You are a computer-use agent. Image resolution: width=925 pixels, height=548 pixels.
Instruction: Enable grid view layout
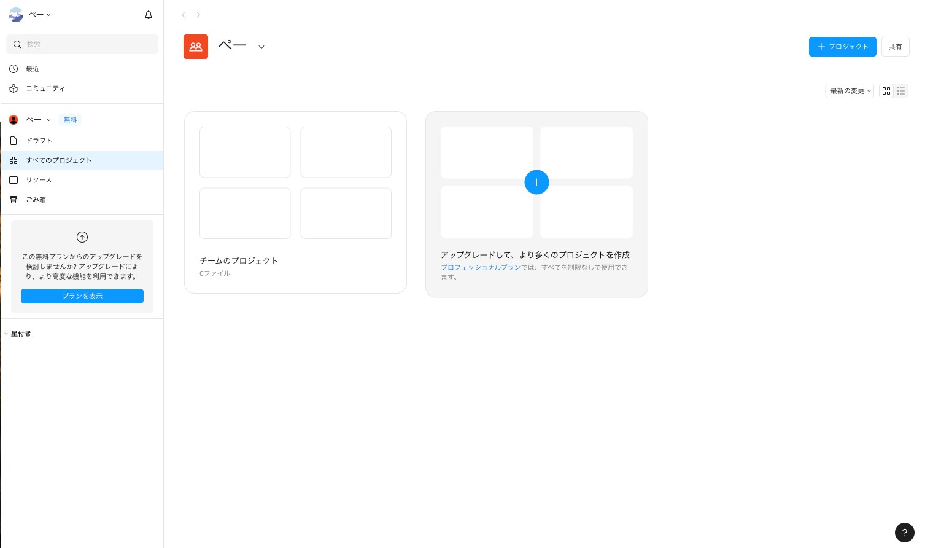tap(886, 90)
